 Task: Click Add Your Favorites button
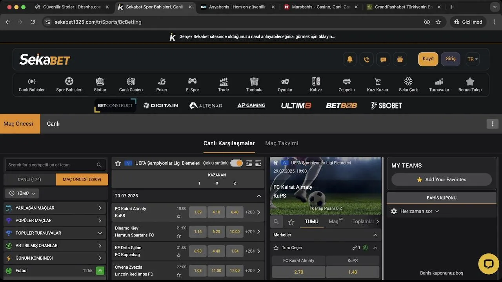point(442,179)
